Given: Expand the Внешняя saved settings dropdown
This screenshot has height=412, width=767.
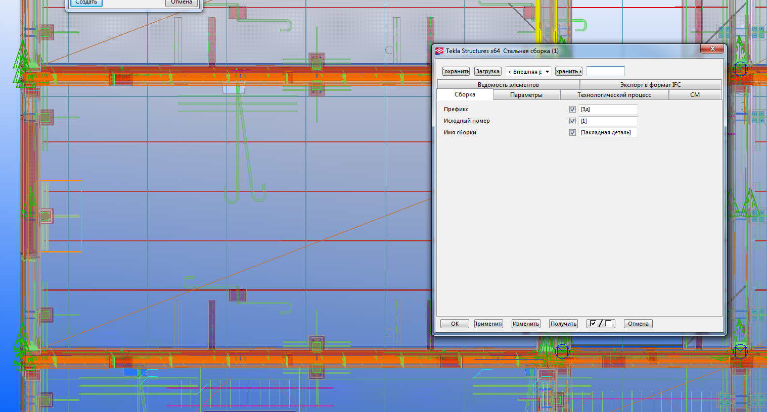Looking at the screenshot, I should pos(547,72).
